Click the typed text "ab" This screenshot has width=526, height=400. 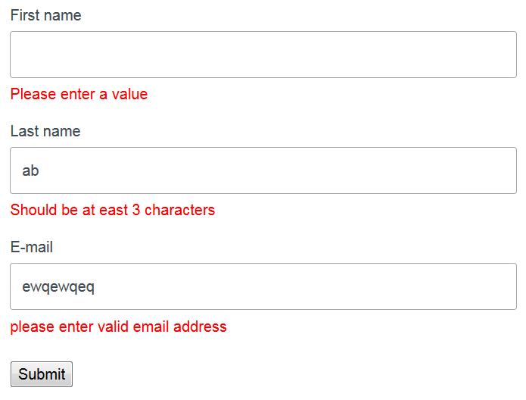point(30,170)
